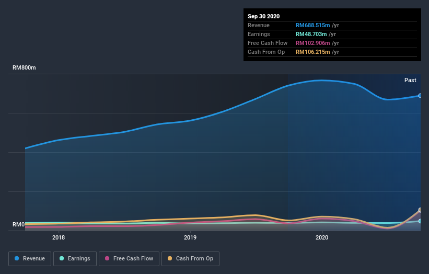429x274 pixels.
Task: Click the Earnings endpoint marker on chart
Action: 420,221
